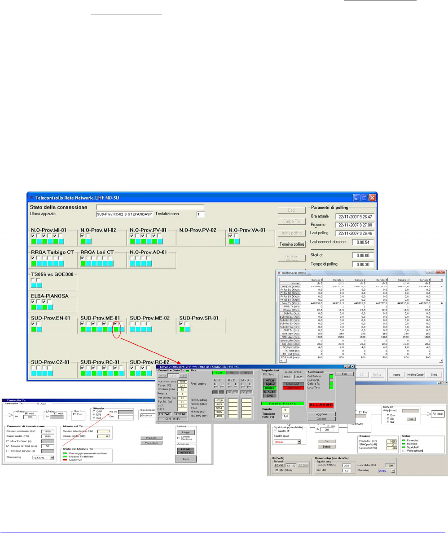Click left scroll arrow in channel table
Viewport: 448px width, 533px height.
(281, 361)
